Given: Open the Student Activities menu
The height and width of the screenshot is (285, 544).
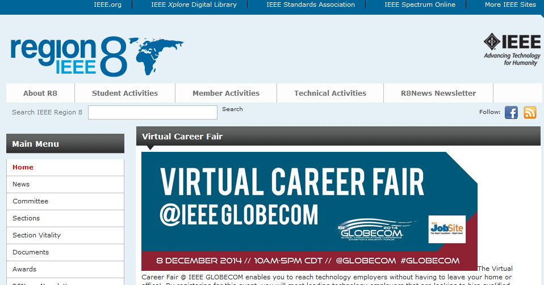Looking at the screenshot, I should tap(125, 93).
